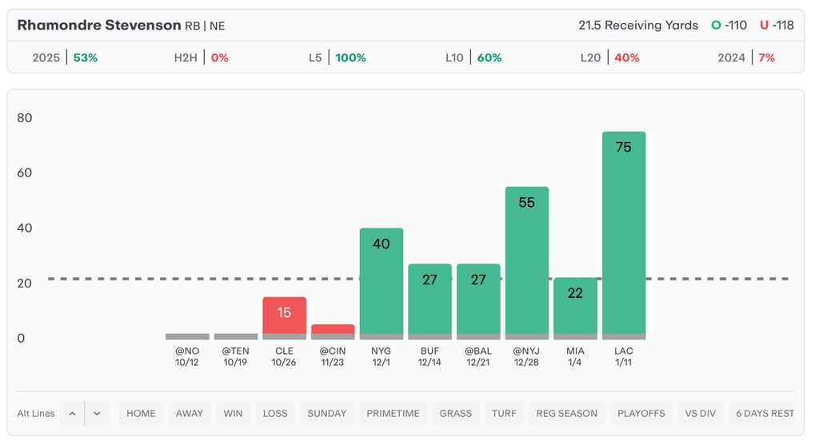Increase the alt line with up chevron

(72, 414)
